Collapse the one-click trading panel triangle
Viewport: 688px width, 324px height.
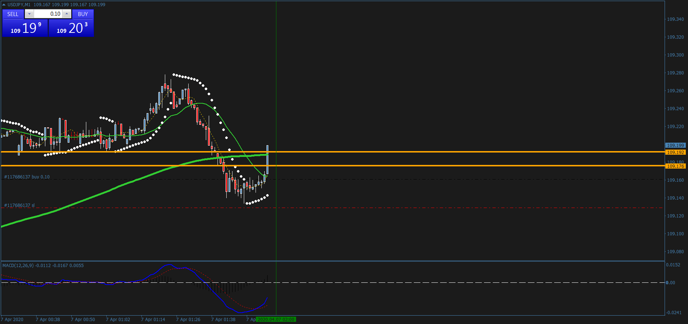[4, 5]
